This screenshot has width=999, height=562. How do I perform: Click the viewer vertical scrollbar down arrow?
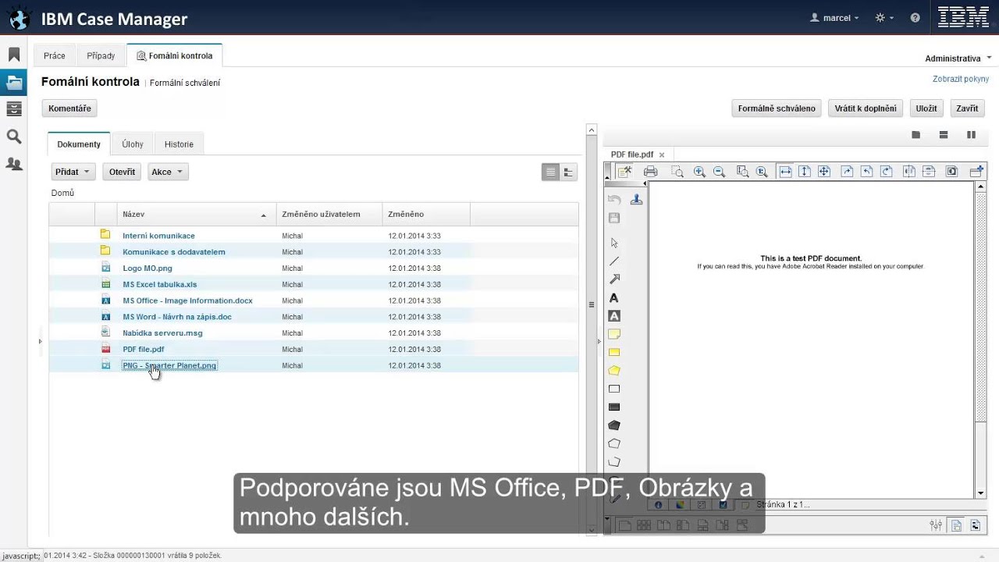981,493
